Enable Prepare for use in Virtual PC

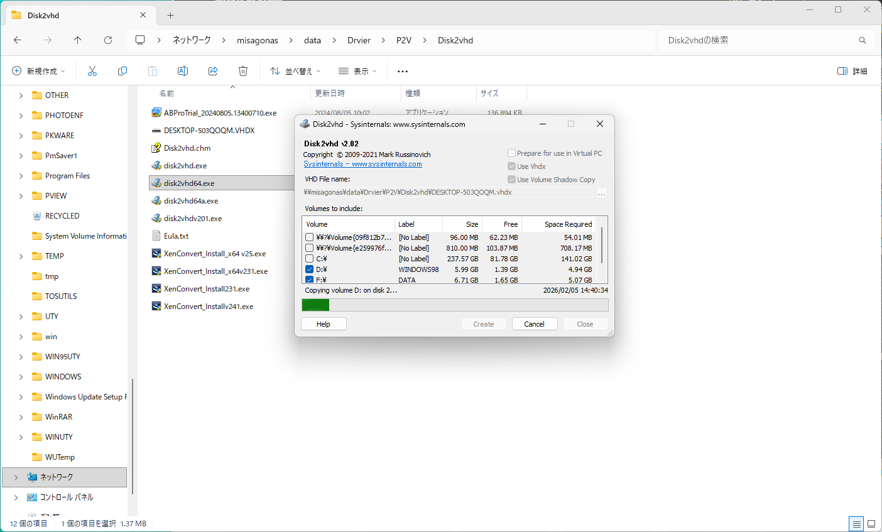[511, 153]
